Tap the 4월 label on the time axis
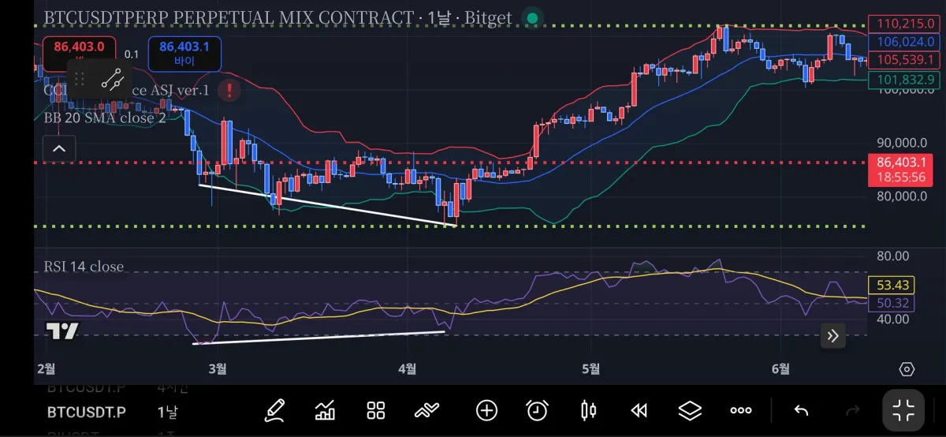The height and width of the screenshot is (437, 946). [x=408, y=368]
